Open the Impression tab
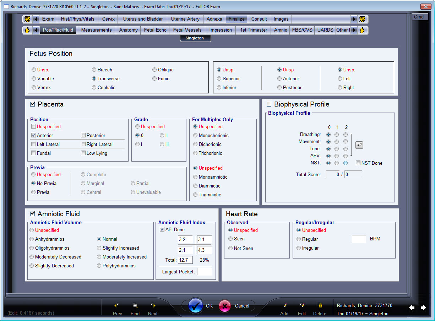Image resolution: width=435 pixels, height=321 pixels. click(x=221, y=30)
